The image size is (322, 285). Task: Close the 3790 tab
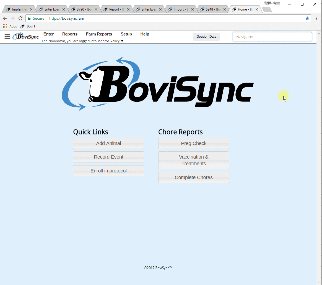pos(96,9)
